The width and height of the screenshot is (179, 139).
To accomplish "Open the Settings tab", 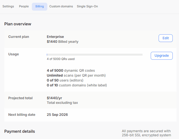I will 8,6.
